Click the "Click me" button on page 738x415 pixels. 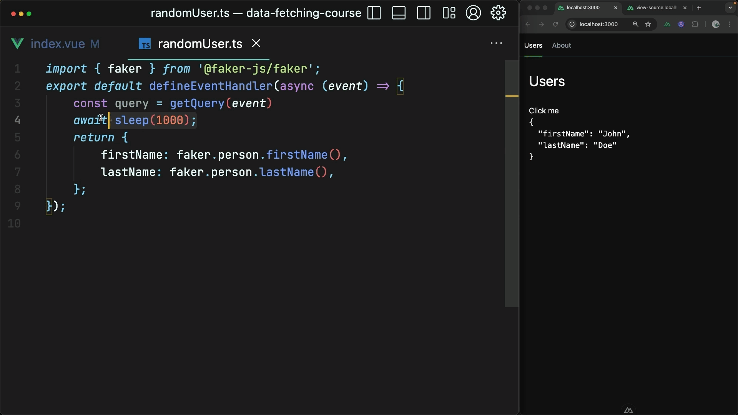544,111
